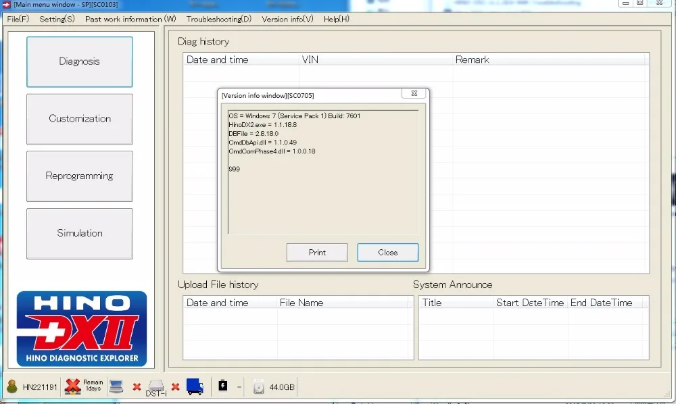Click the CmdComPhase4.dll = 1.0.0.18 line

[x=272, y=151]
